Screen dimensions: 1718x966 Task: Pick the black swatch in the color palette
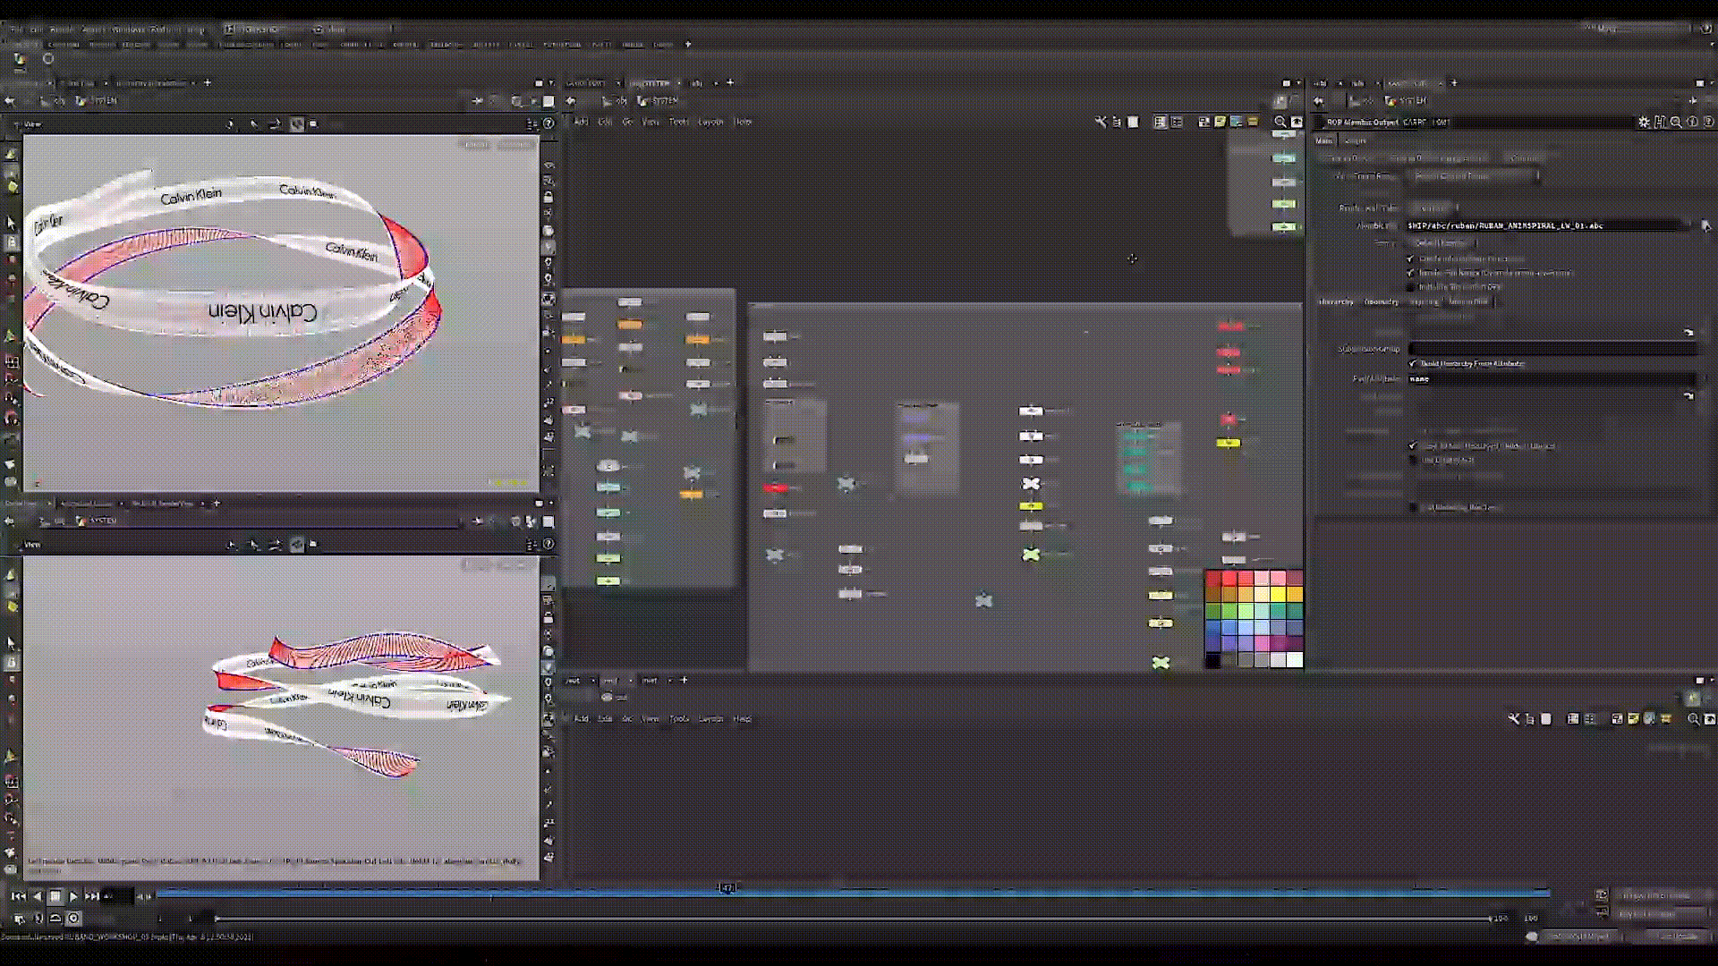point(1213,660)
